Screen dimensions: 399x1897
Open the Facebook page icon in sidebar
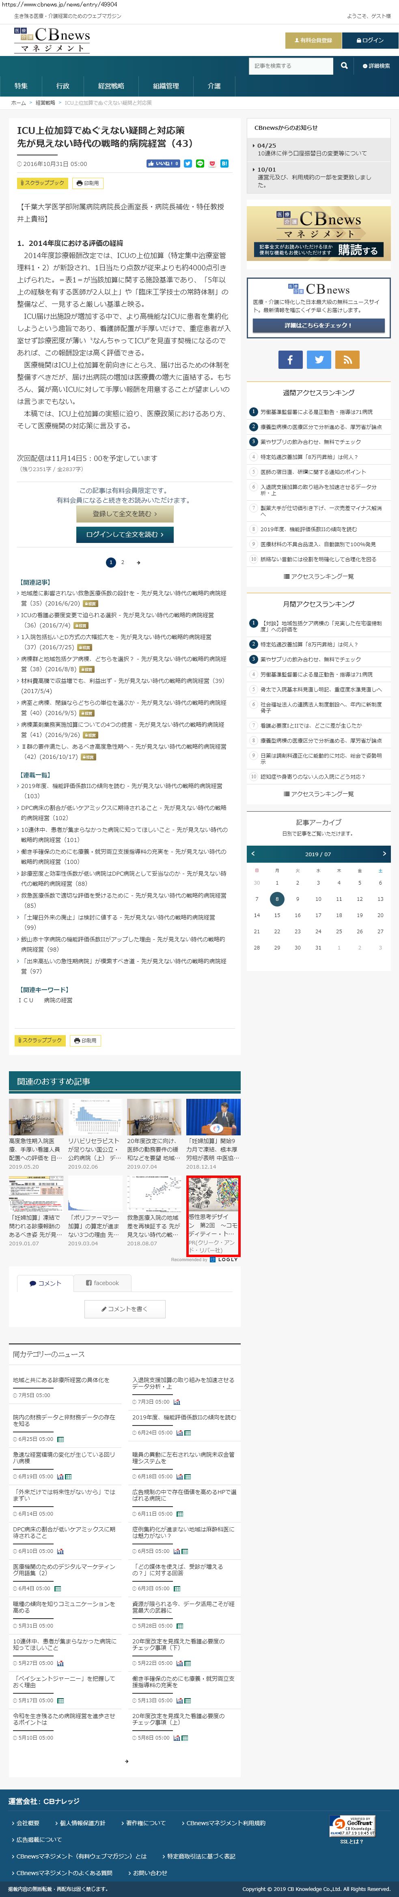(290, 360)
